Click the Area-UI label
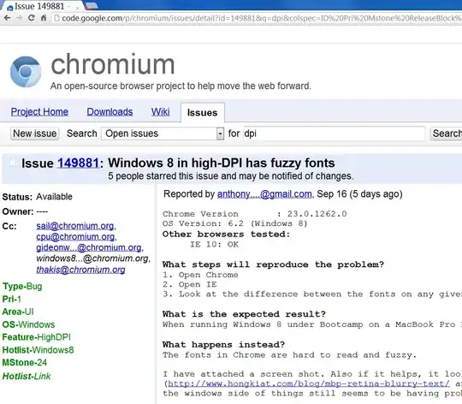Image resolution: width=462 pixels, height=404 pixels. 18,312
